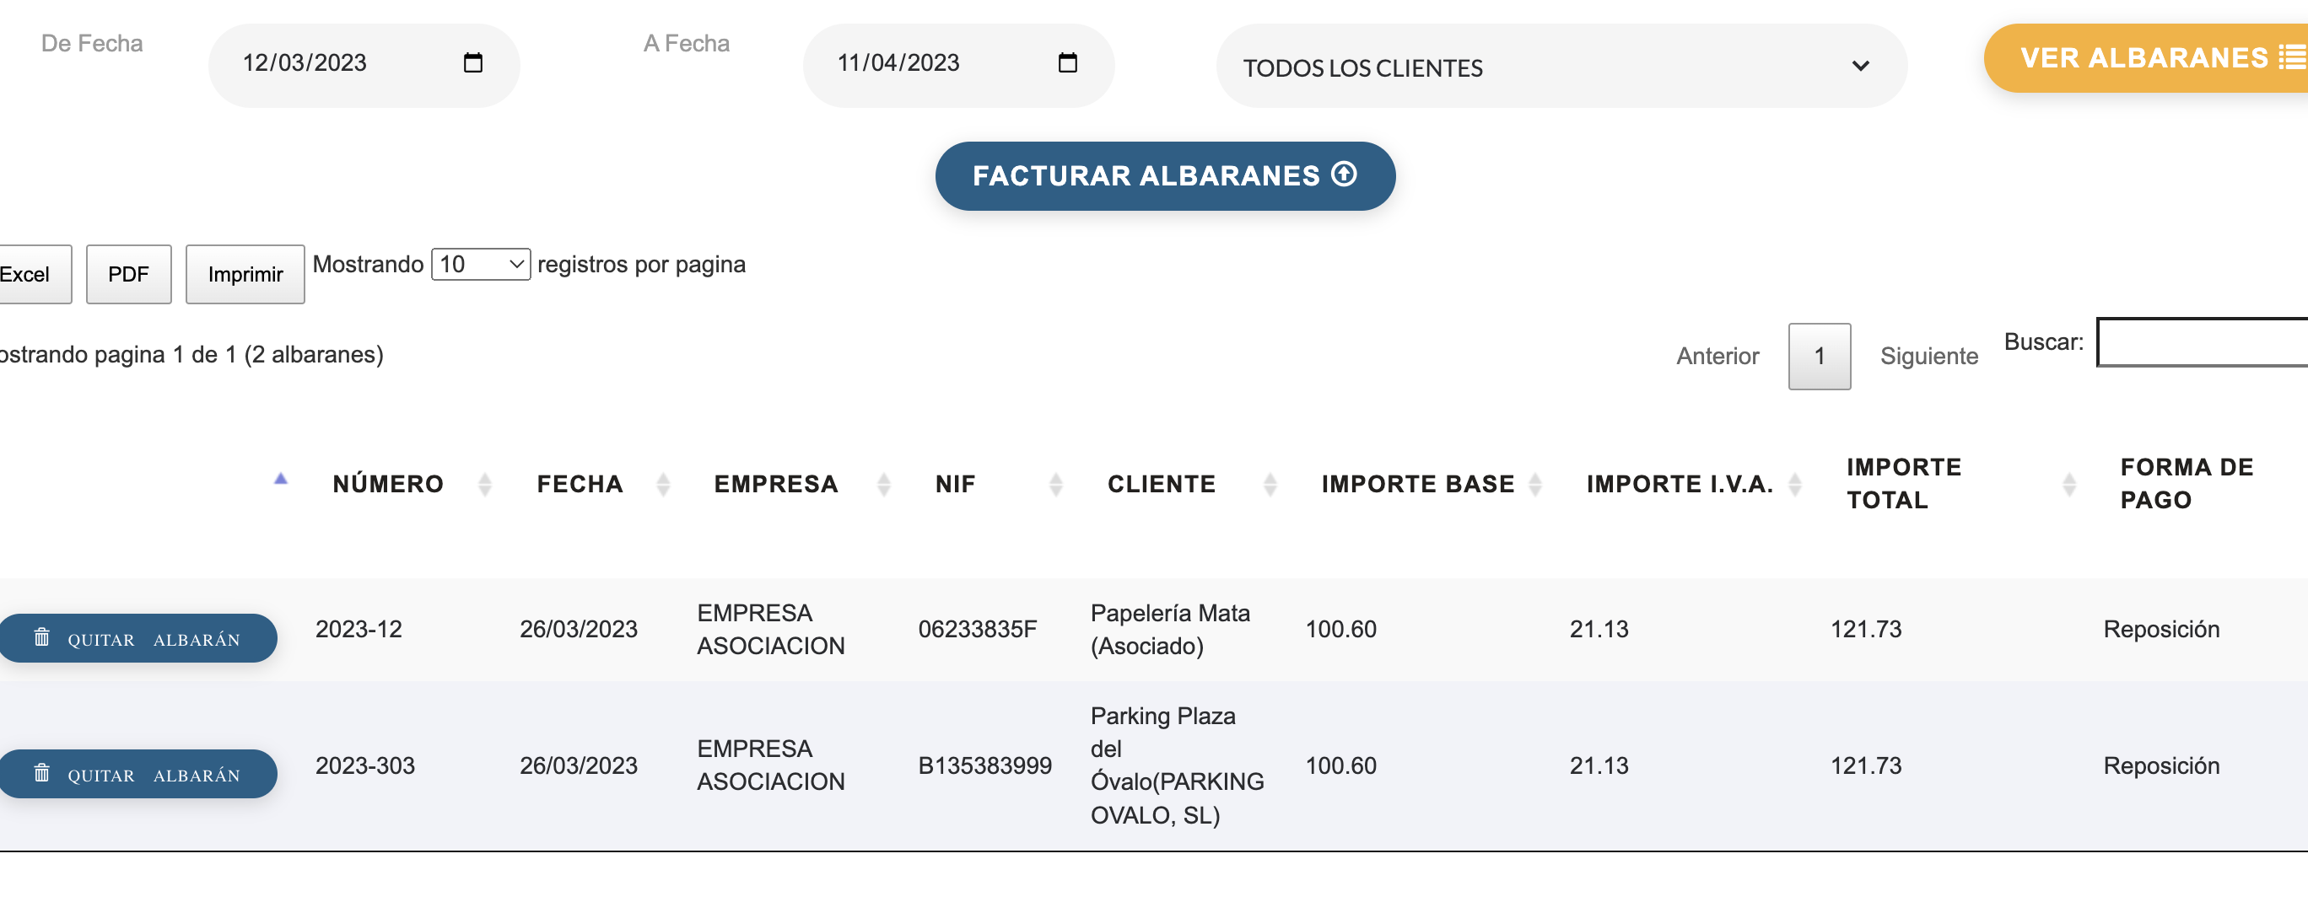
Task: Sort by the CLIENTE column arrows
Action: pos(1270,485)
